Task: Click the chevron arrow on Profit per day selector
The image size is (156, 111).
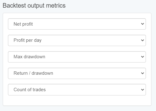Action: pos(143,40)
